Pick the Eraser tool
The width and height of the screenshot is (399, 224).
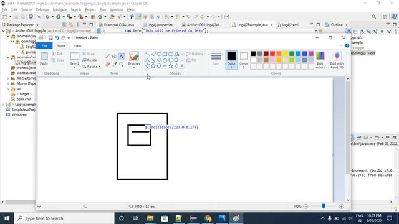pos(108,65)
